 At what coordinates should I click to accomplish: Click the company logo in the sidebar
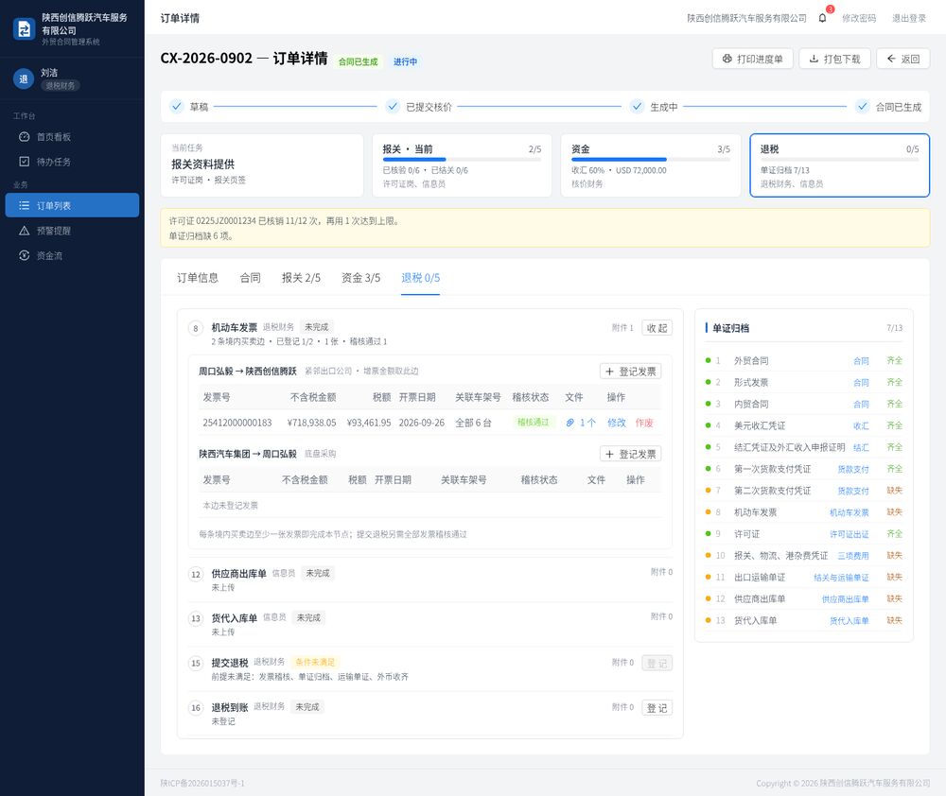pos(25,29)
